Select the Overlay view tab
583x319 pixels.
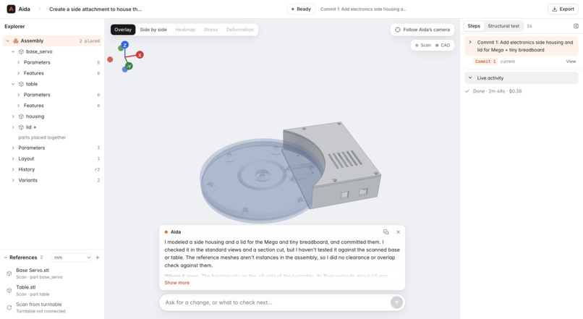pos(123,30)
